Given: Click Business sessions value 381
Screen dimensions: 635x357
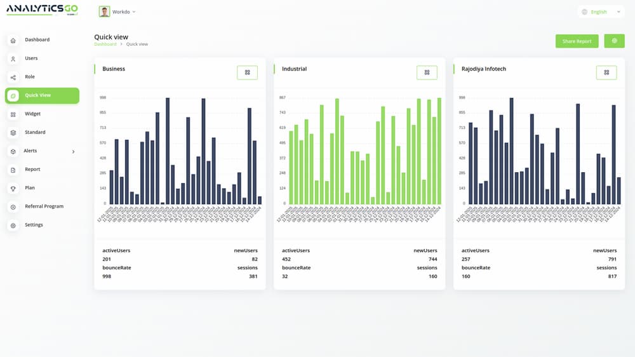Looking at the screenshot, I should pos(253,276).
